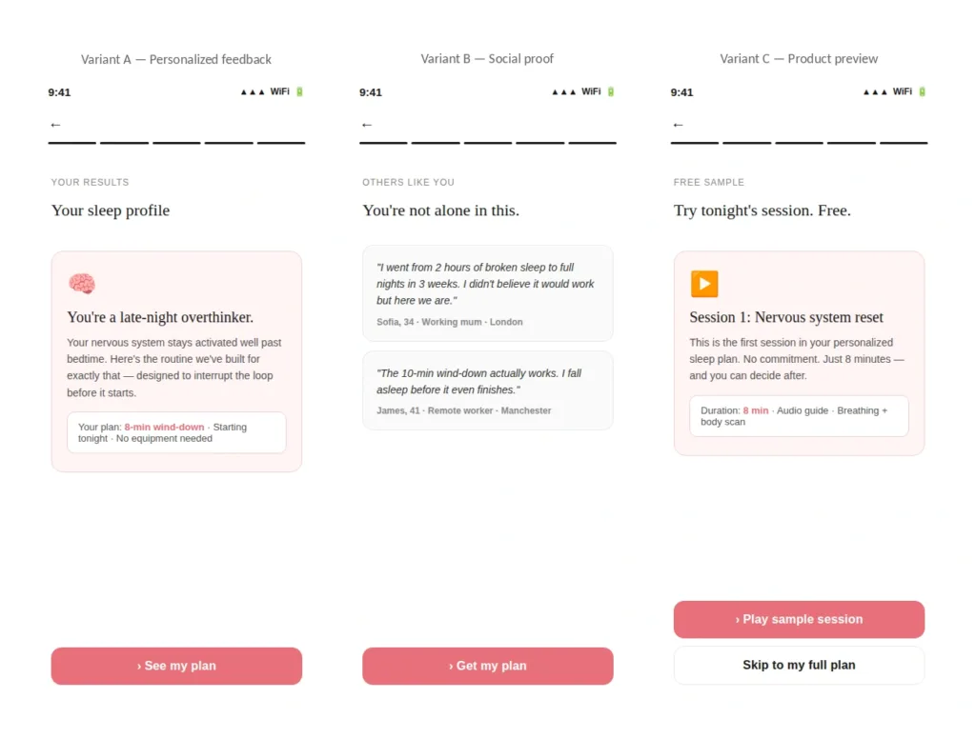The height and width of the screenshot is (739, 976).
Task: Click the 9:41 clock on Variant C
Action: click(682, 91)
